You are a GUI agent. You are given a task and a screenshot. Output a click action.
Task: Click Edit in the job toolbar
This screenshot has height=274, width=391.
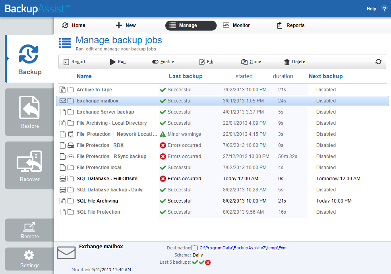pos(207,62)
